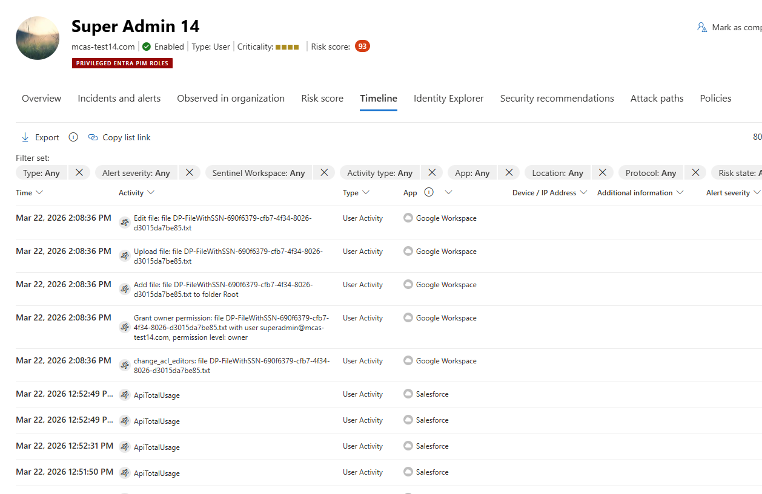
Task: Click the Copy list link chain icon
Action: (93, 137)
